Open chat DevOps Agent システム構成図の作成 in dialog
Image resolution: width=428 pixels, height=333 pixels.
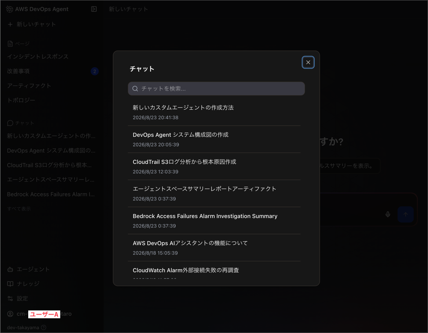(214, 139)
